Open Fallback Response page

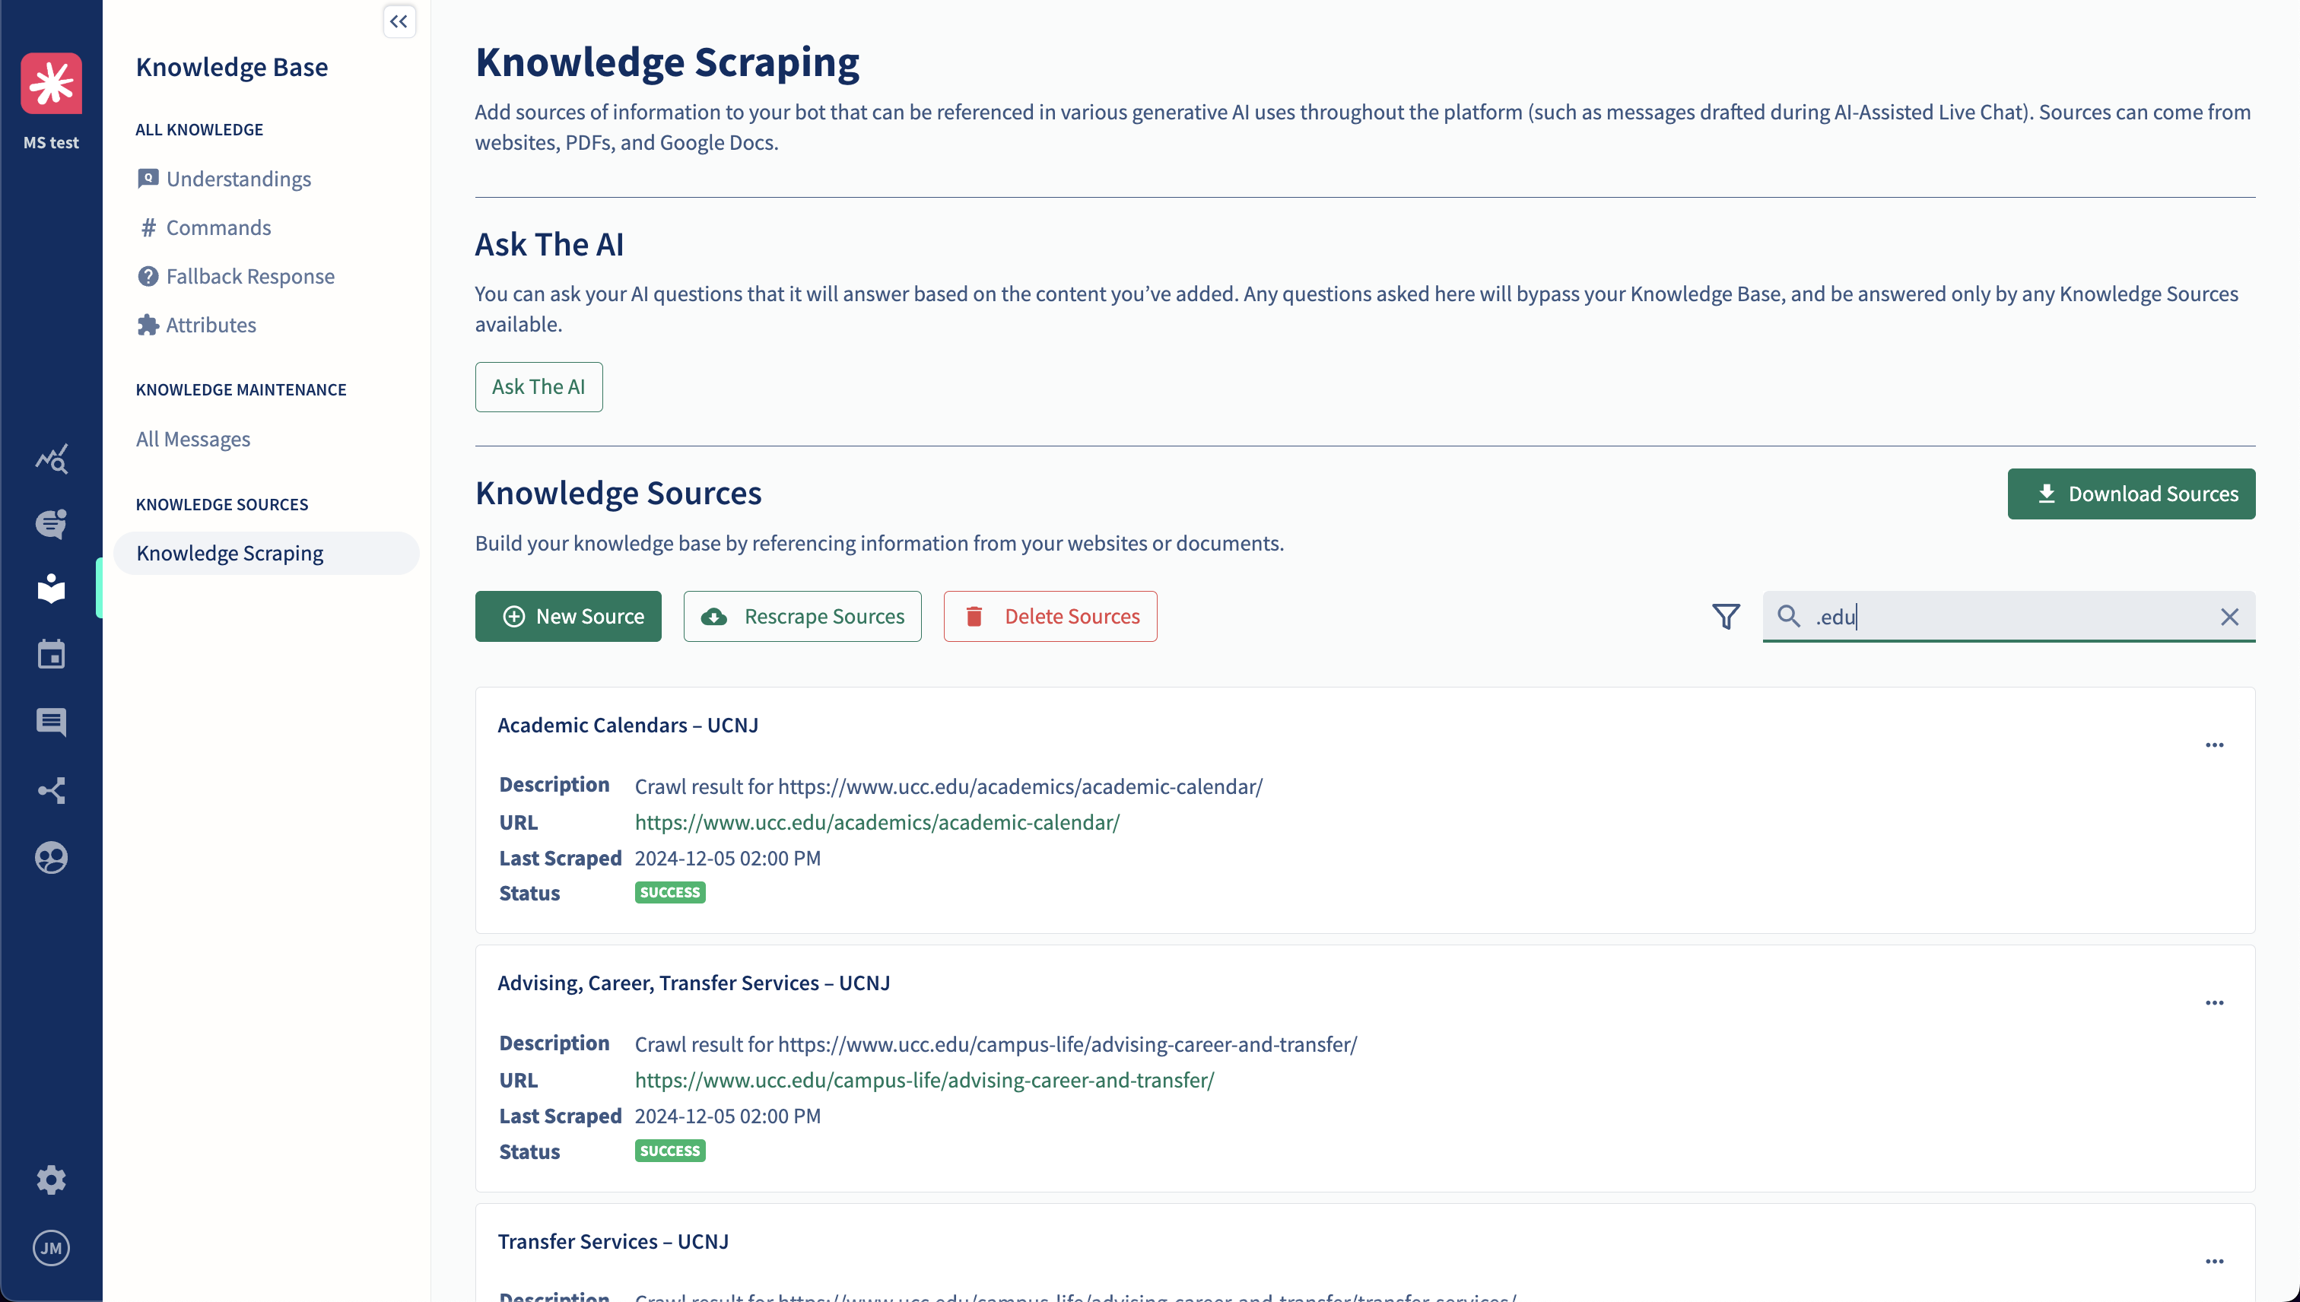pyautogui.click(x=250, y=276)
